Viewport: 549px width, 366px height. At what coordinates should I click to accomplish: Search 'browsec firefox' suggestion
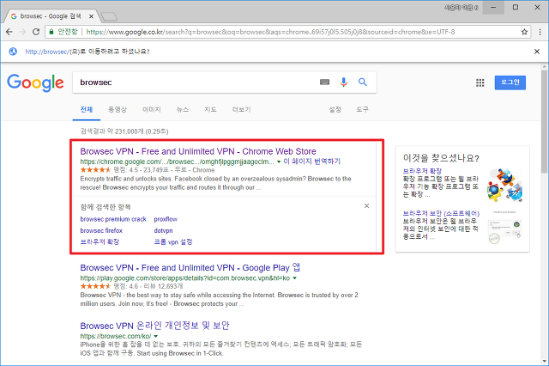[x=101, y=230]
